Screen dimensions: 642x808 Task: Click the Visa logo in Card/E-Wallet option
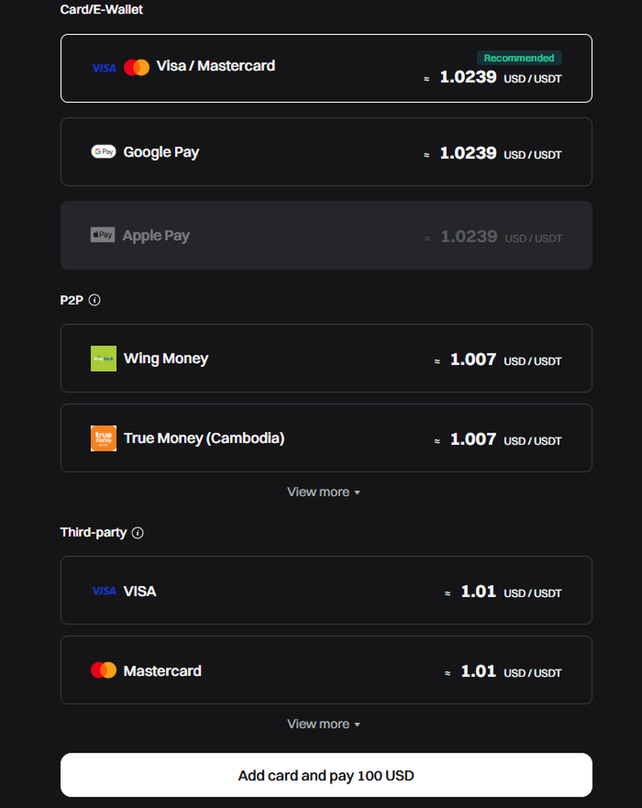click(x=104, y=68)
